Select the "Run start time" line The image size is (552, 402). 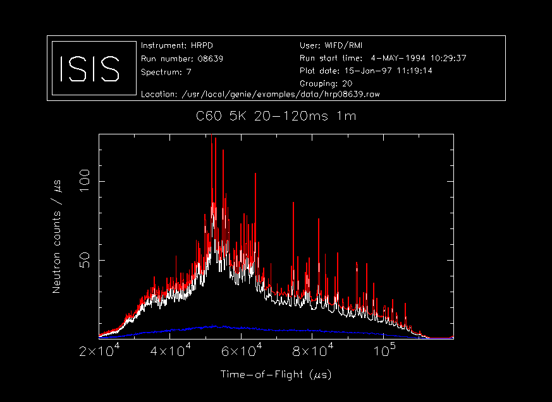[x=383, y=58]
